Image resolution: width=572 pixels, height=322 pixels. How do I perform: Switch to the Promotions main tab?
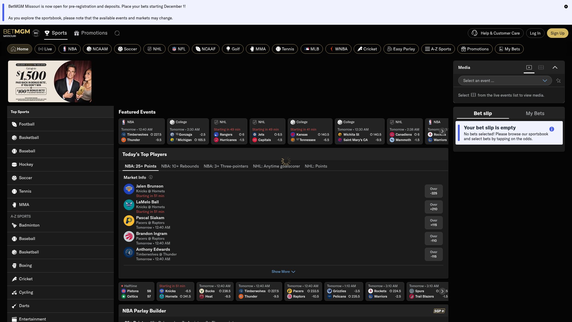point(91,33)
